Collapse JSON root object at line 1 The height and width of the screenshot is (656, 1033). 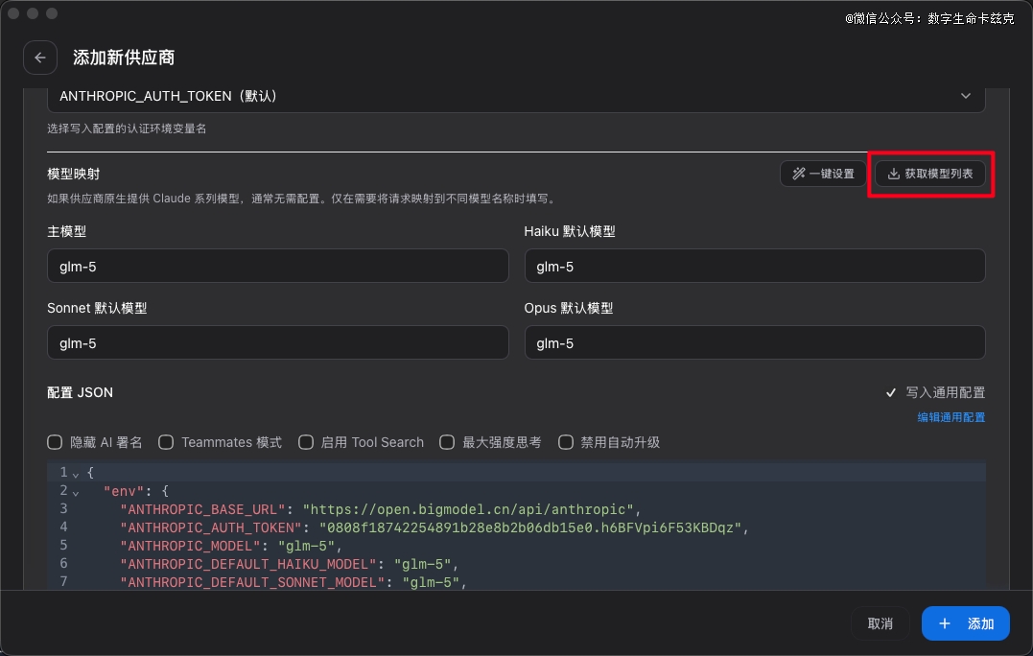pyautogui.click(x=76, y=474)
